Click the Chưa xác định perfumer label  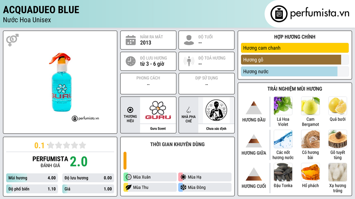click(x=216, y=129)
